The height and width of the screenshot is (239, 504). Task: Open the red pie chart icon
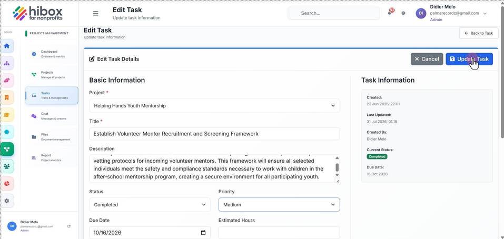pyautogui.click(x=7, y=183)
